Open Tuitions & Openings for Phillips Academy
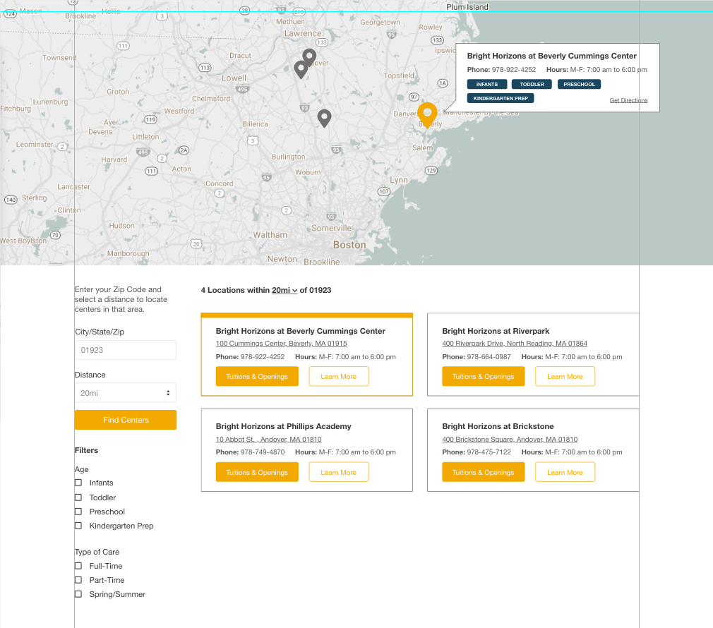 [x=257, y=472]
